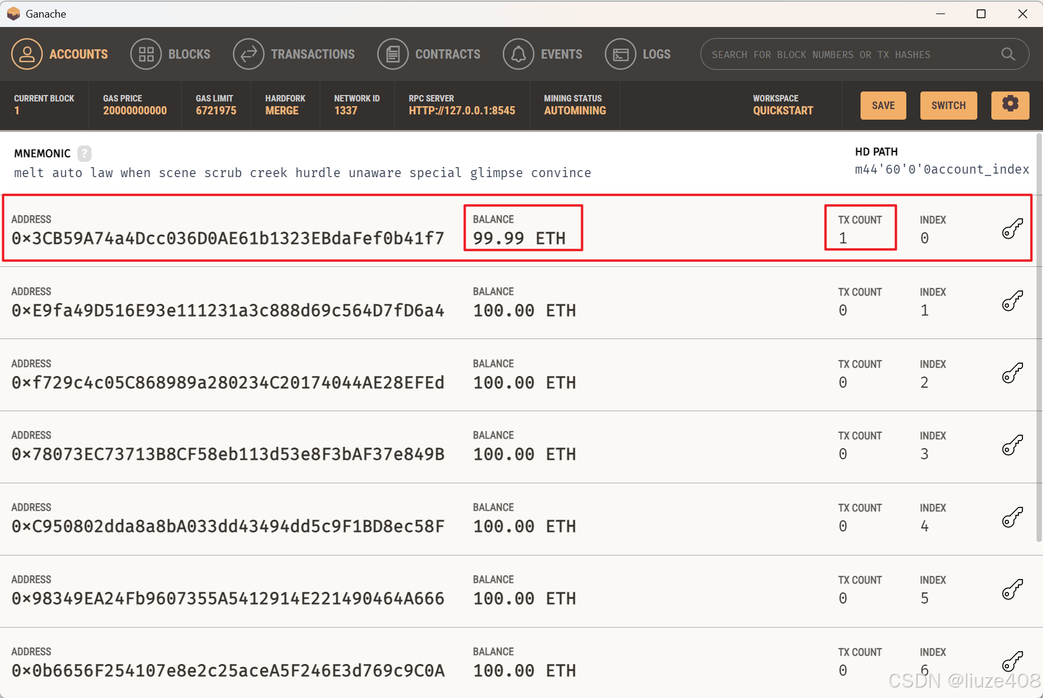Maximize the Ganache window

click(981, 13)
